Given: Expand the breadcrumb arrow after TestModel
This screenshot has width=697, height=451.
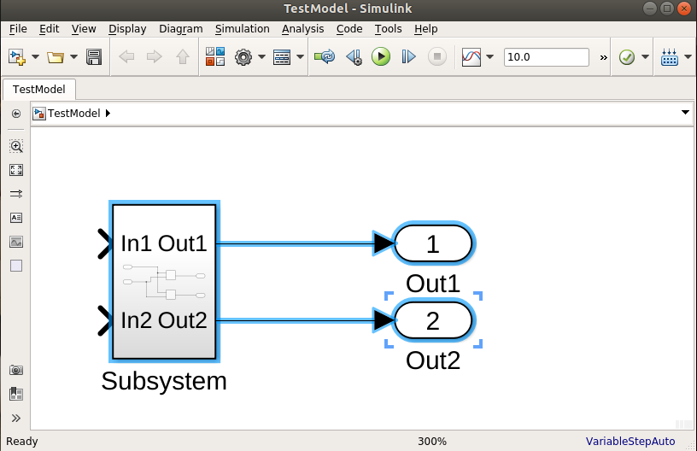Looking at the screenshot, I should click(x=108, y=114).
